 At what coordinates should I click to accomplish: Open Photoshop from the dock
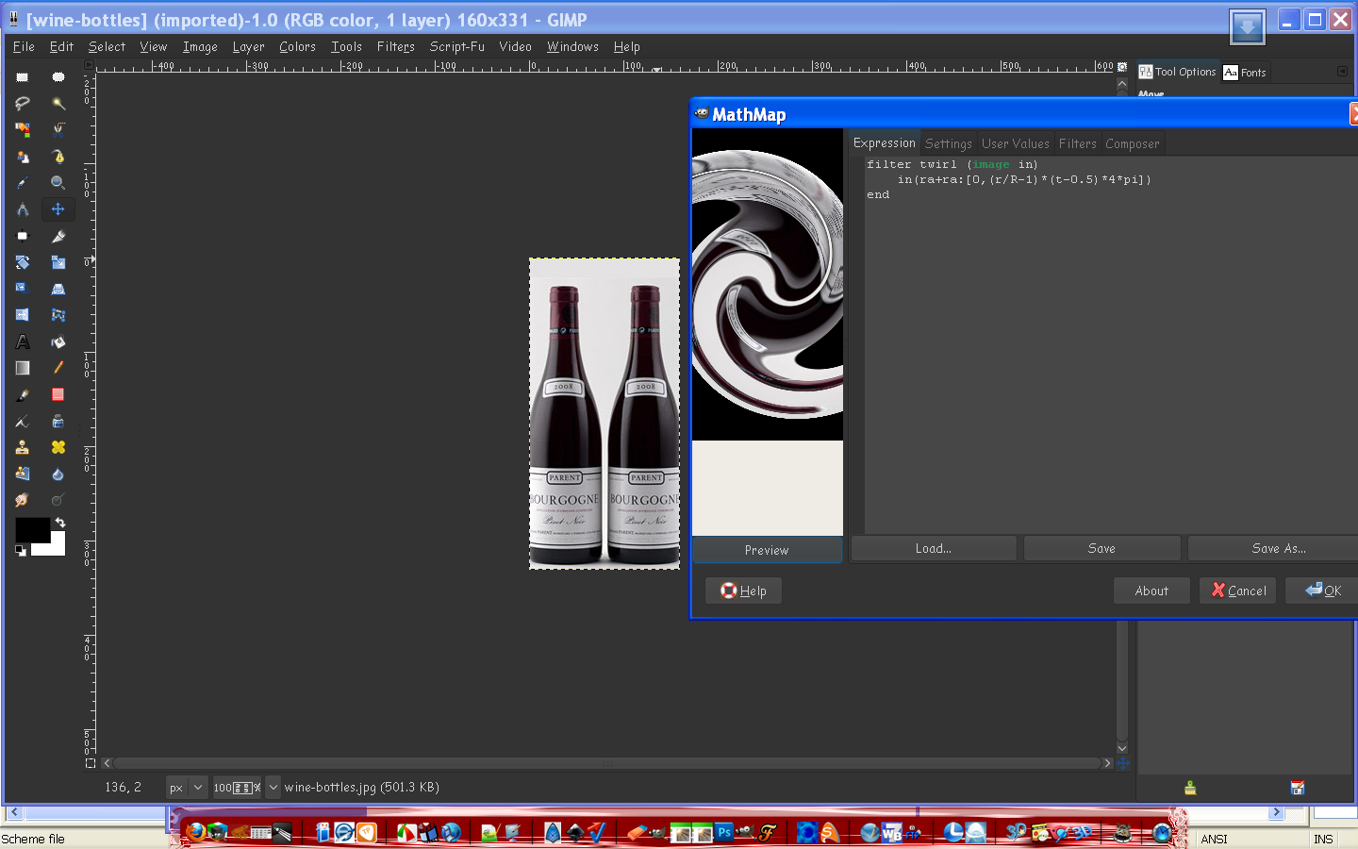(x=724, y=832)
